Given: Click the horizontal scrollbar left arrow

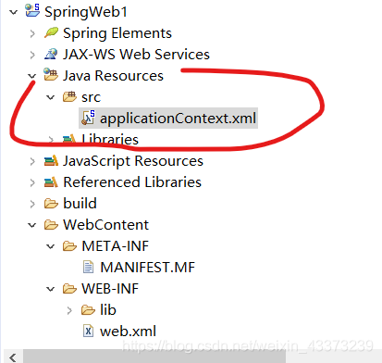Looking at the screenshot, I should pyautogui.click(x=13, y=357).
